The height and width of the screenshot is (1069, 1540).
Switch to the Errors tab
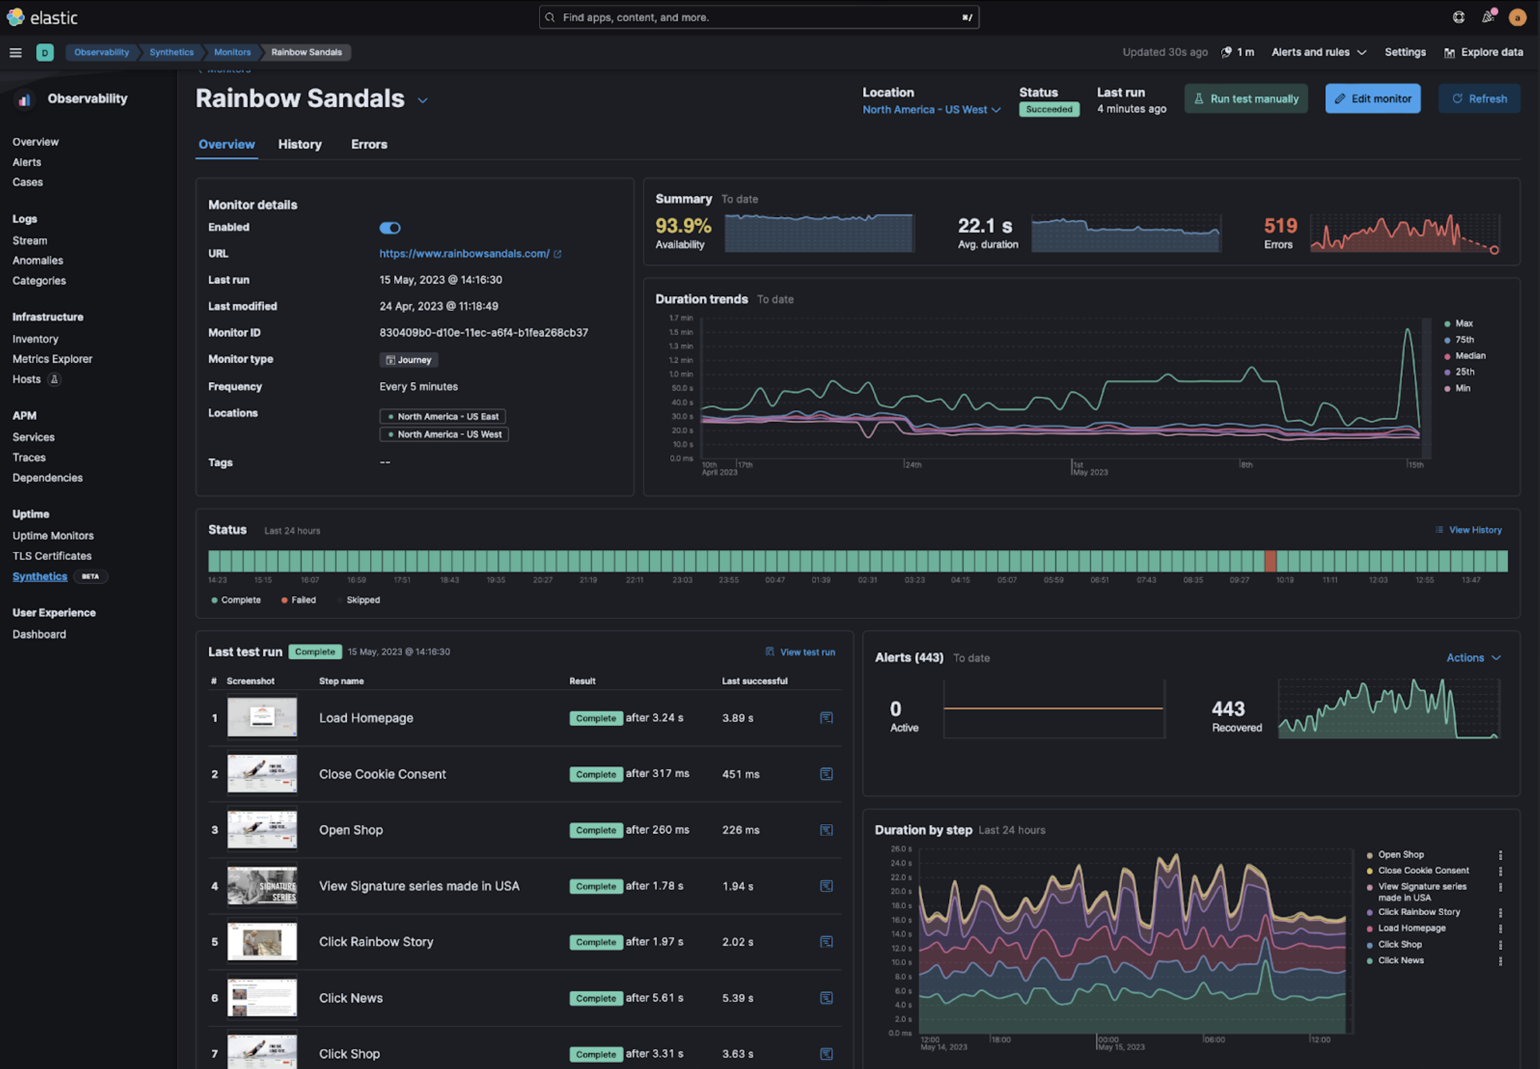tap(369, 144)
